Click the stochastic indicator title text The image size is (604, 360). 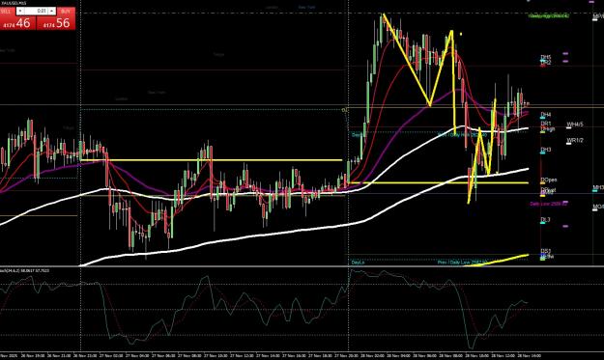[25, 271]
